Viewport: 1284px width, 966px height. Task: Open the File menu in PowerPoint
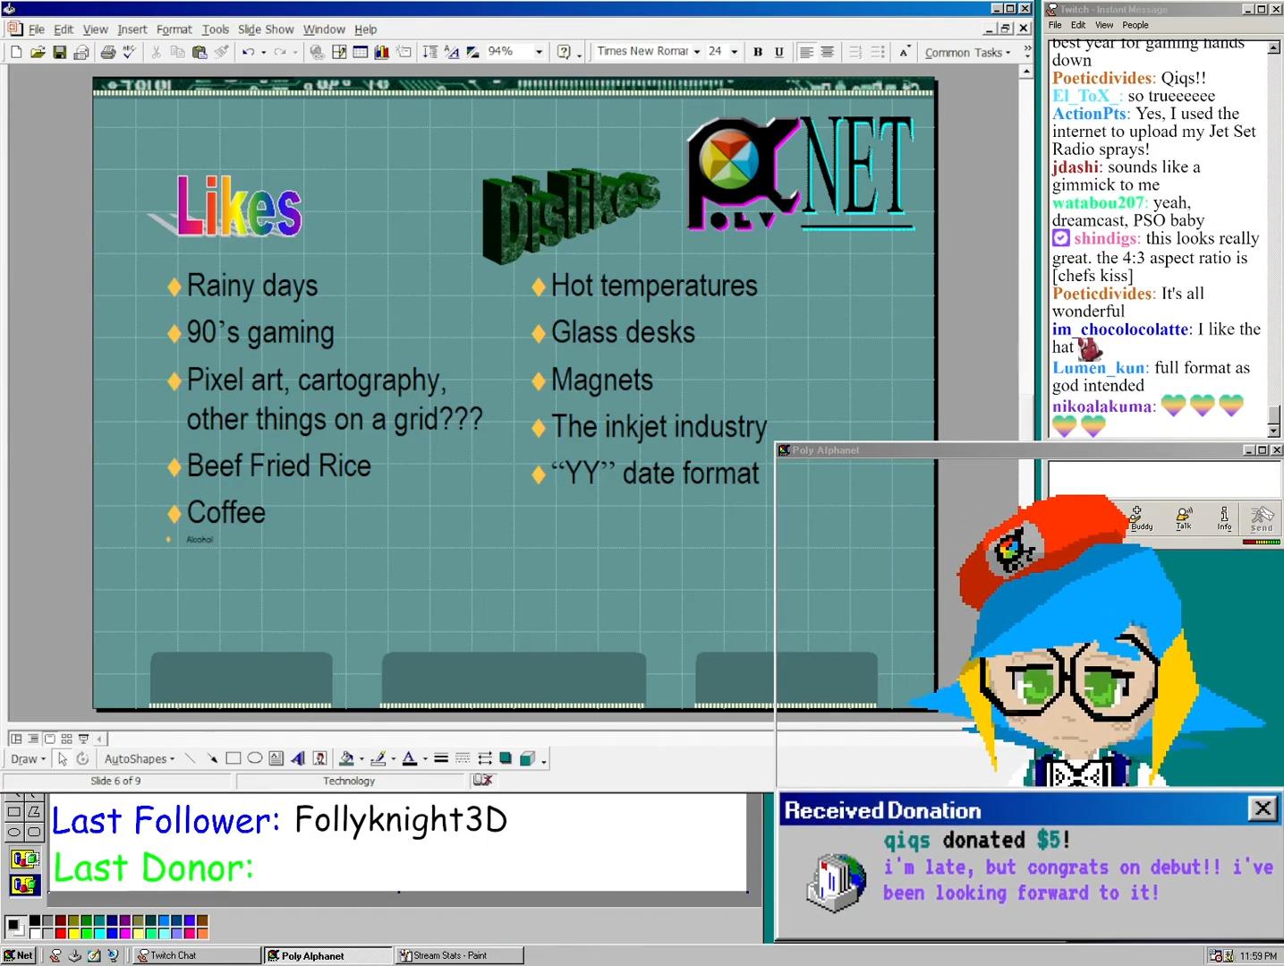tap(37, 30)
